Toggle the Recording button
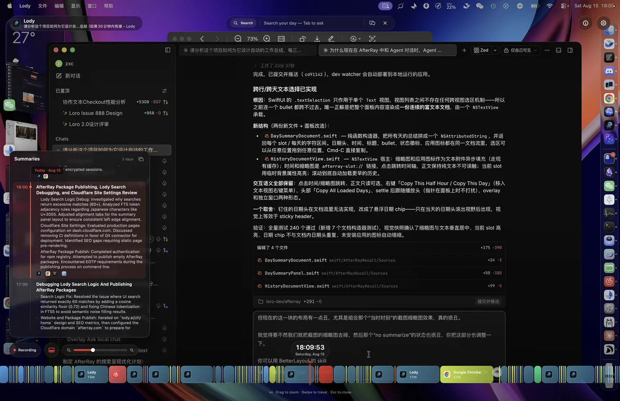 click(x=24, y=350)
